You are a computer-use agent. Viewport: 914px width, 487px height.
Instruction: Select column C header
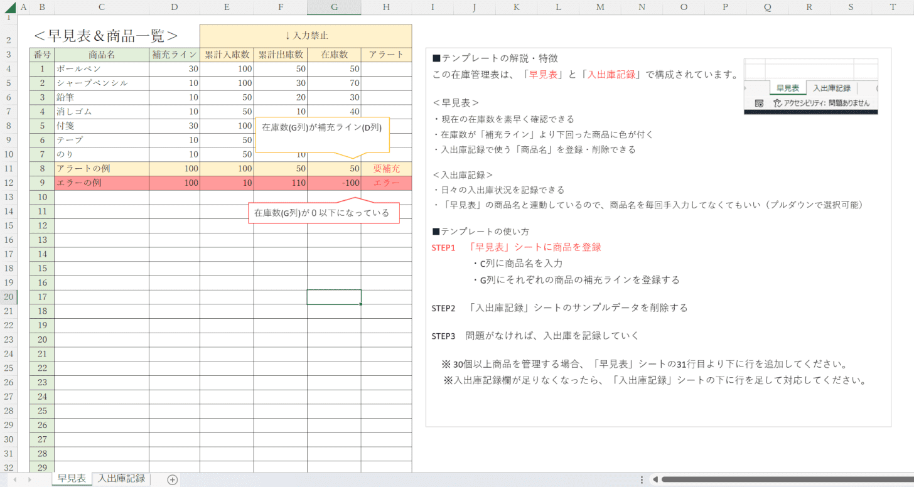point(102,7)
